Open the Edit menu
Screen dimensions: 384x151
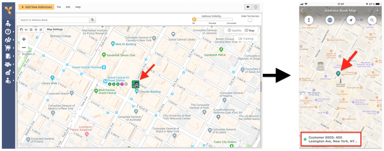(68, 7)
